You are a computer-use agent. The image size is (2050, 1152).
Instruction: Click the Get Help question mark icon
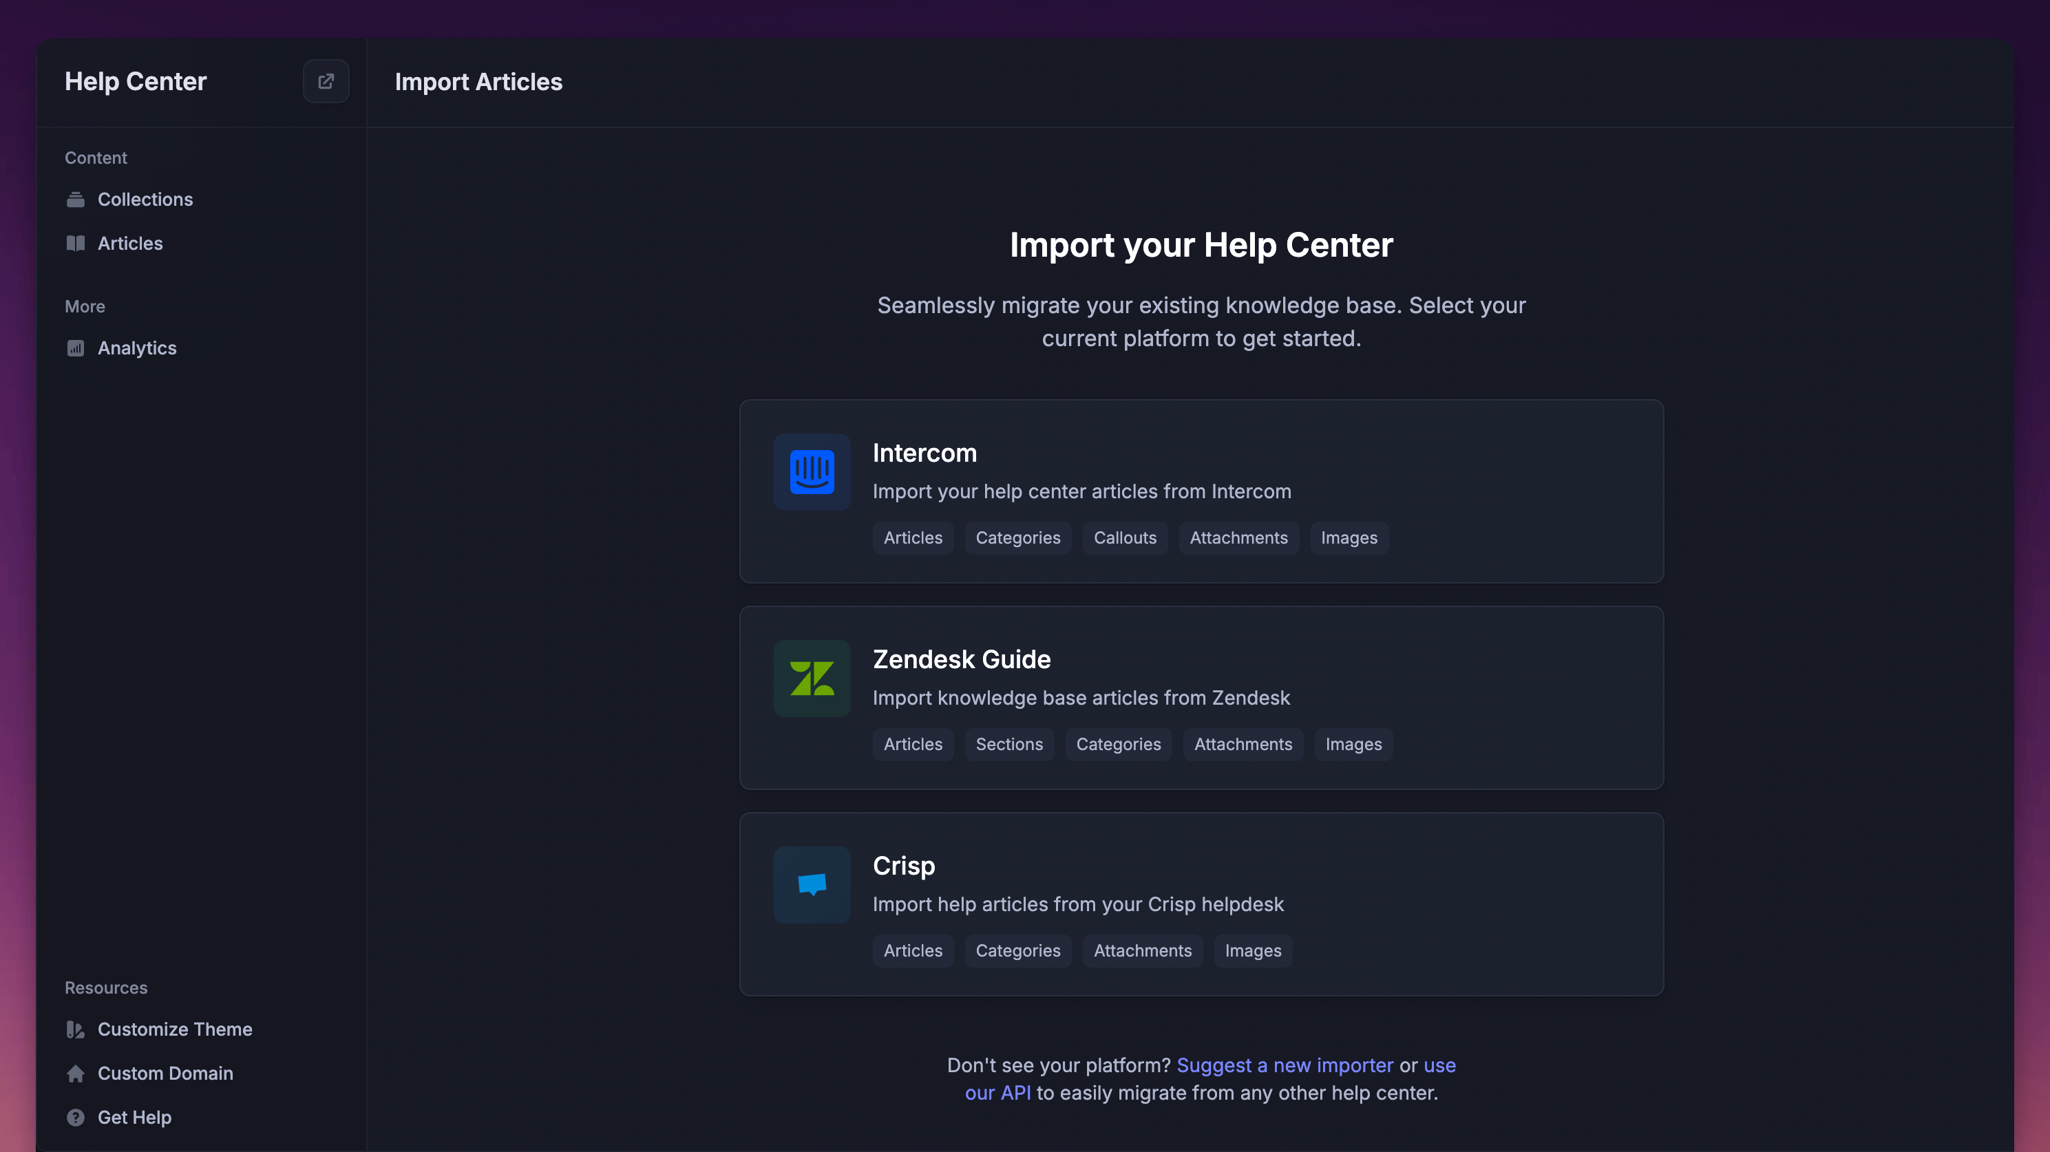(x=76, y=1117)
